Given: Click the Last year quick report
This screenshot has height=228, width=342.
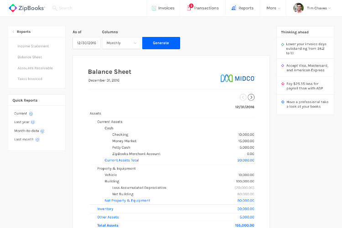Looking at the screenshot, I should 21,122.
